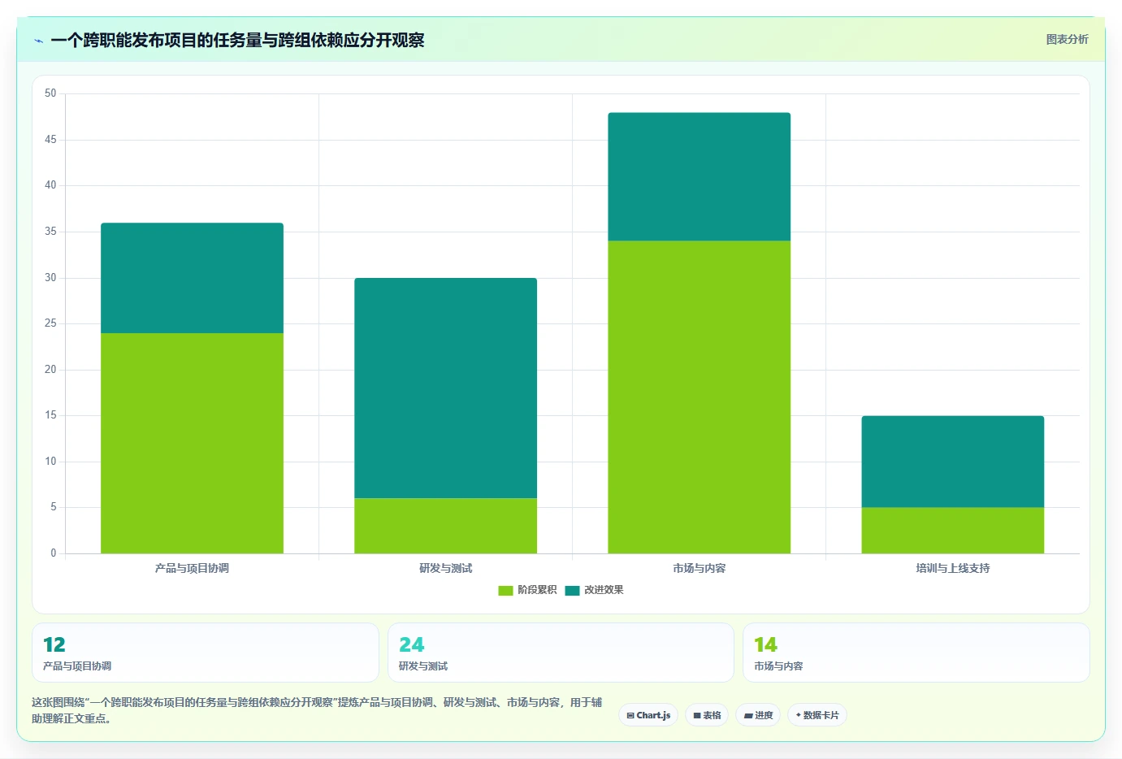Click x-axis label 培训与上线支持
Image resolution: width=1122 pixels, height=759 pixels.
952,568
